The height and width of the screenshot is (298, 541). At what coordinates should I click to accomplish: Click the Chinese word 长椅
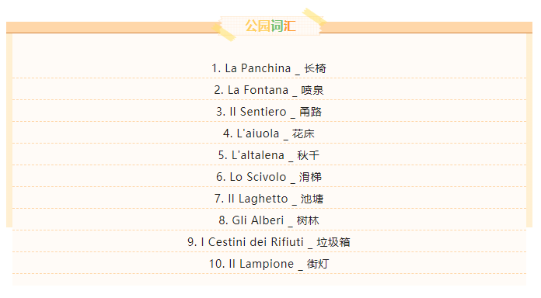pyautogui.click(x=315, y=68)
